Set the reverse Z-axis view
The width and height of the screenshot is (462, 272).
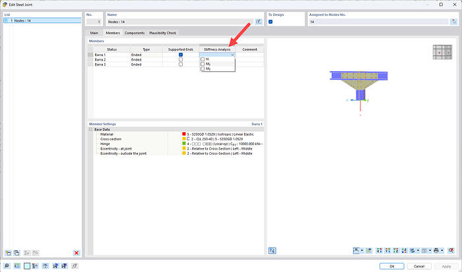[404, 250]
